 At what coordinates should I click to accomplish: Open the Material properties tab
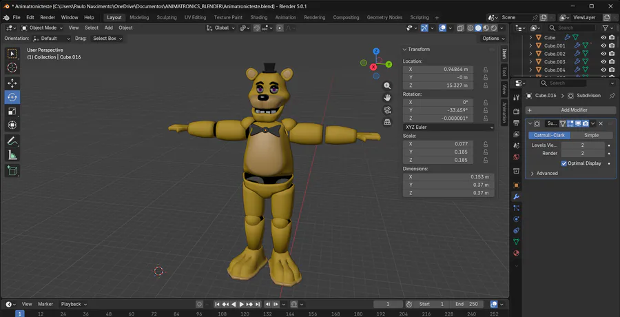tap(516, 253)
